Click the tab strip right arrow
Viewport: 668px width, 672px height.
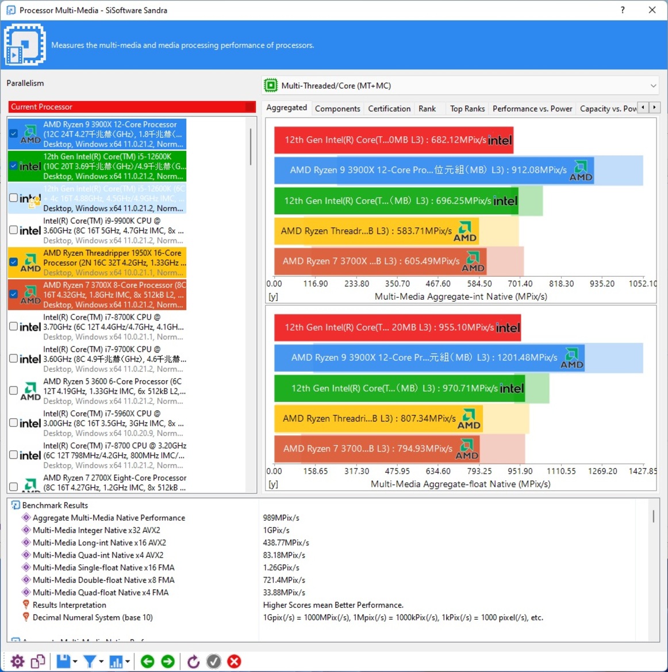pyautogui.click(x=654, y=107)
